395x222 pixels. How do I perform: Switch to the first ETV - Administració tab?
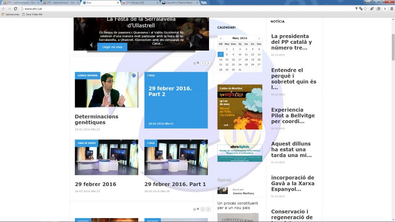(x=21, y=3)
